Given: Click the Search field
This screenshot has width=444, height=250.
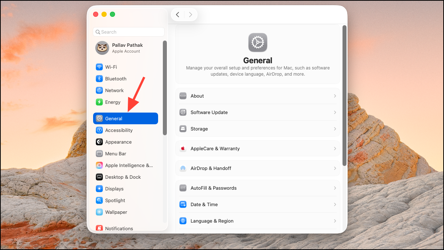Looking at the screenshot, I should pos(129,32).
